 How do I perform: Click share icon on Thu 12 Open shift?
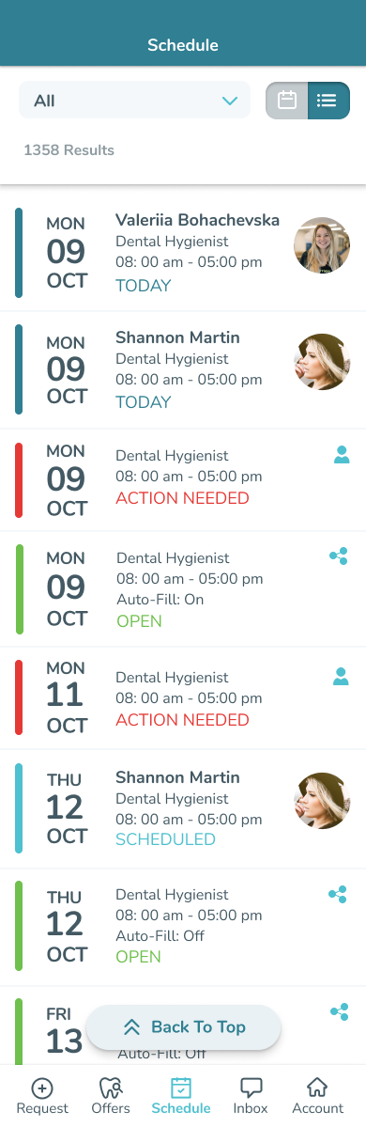338,894
